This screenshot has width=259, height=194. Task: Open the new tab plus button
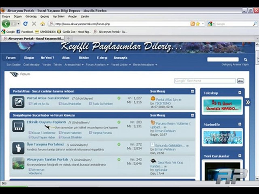pos(68,39)
